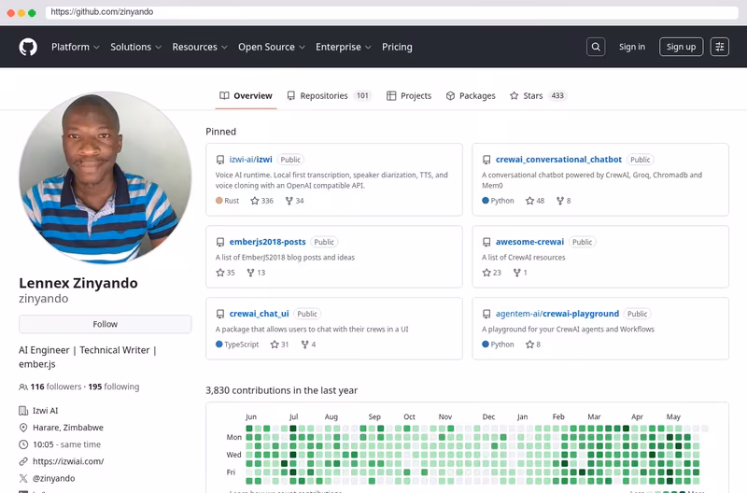
Task: Click the Sign in link
Action: point(632,47)
